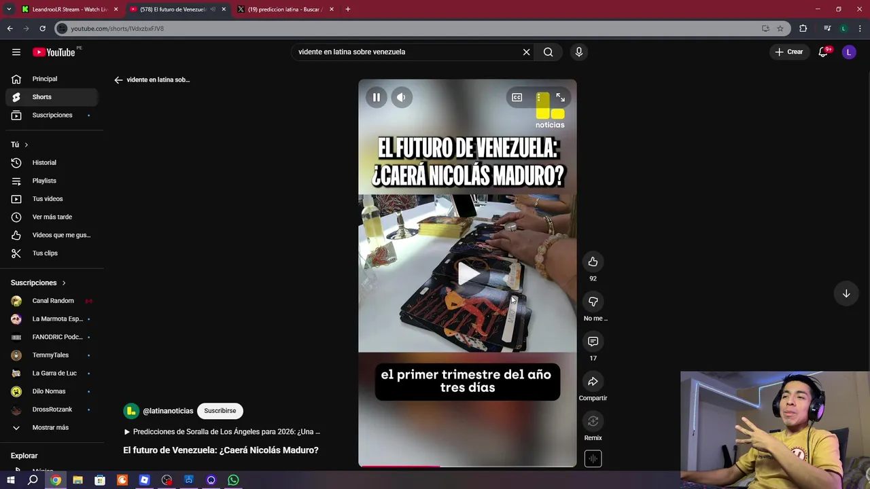Open Historial
The image size is (870, 489).
click(52, 162)
